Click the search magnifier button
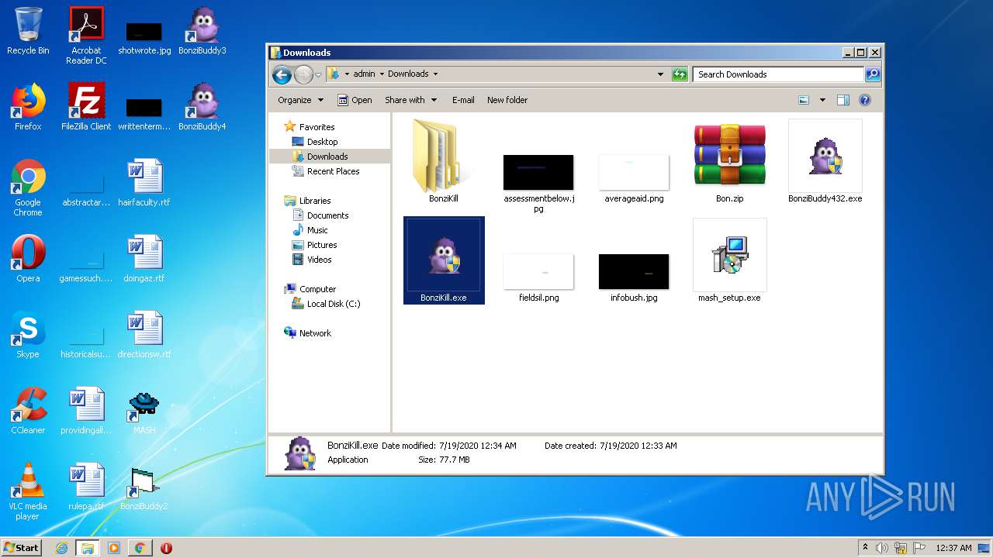993x558 pixels. click(x=873, y=74)
